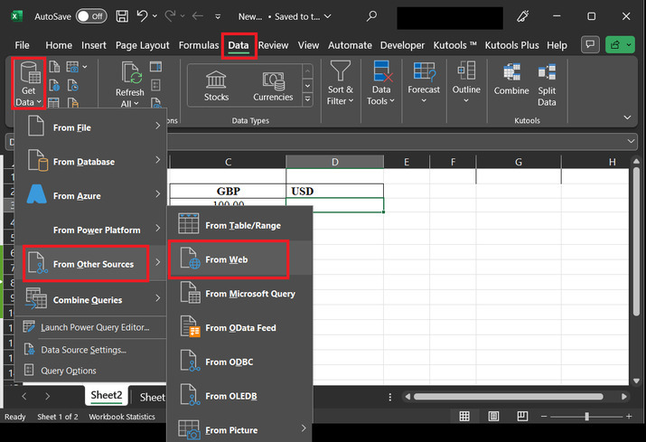The height and width of the screenshot is (442, 646).
Task: Click Workbook Statistics in status bar
Action: [122, 417]
